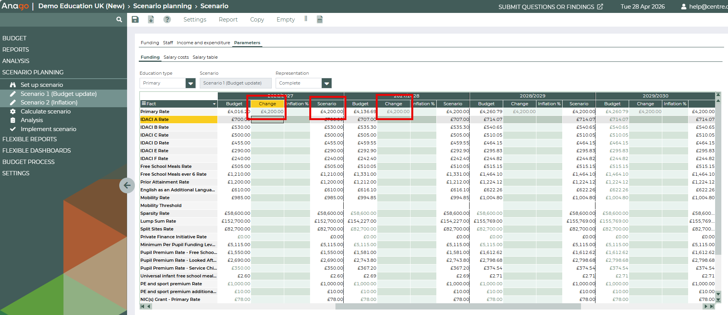
Task: Open help via question mark icon
Action: [x=167, y=20]
